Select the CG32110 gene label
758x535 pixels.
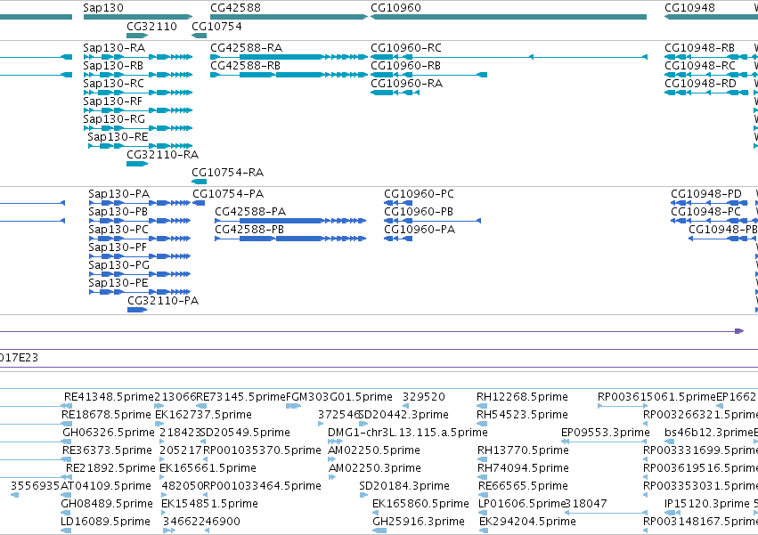(151, 26)
